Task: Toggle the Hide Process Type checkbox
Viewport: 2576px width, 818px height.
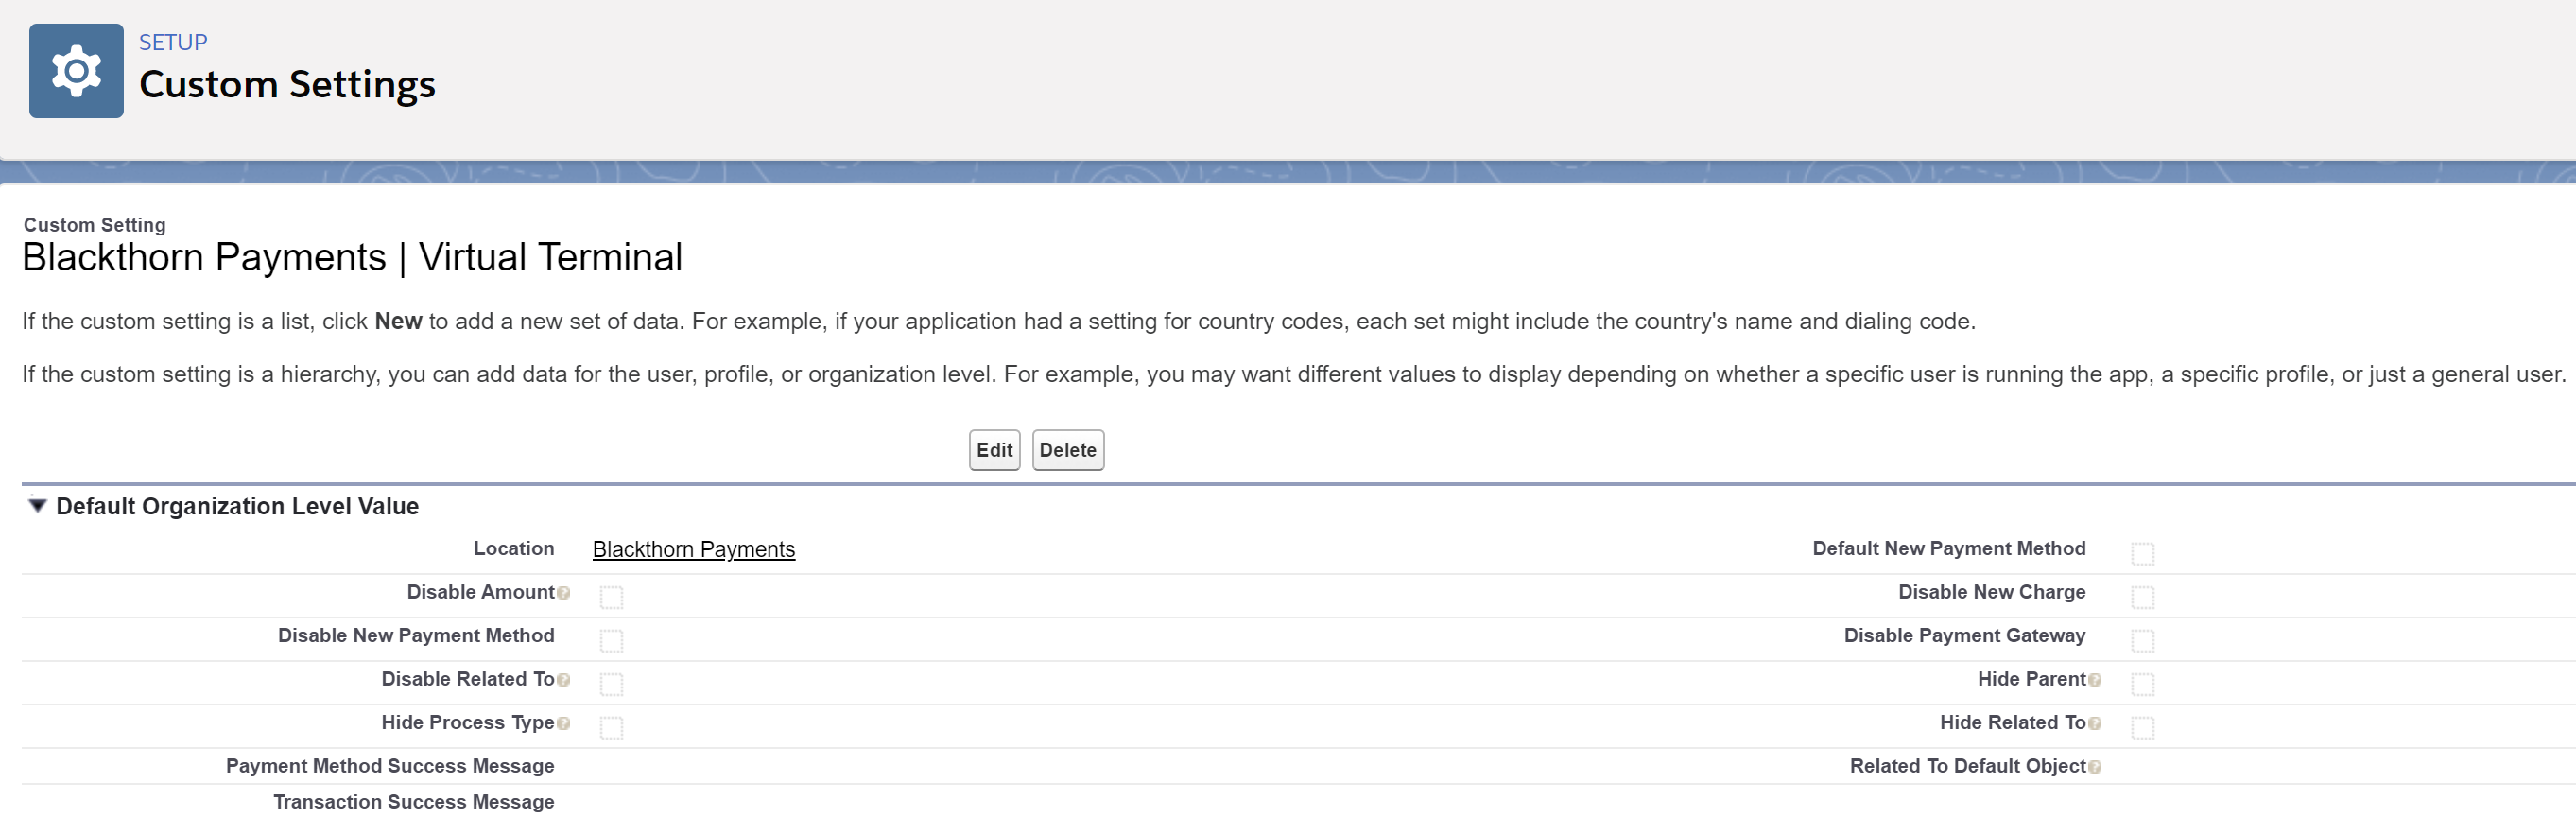Action: pyautogui.click(x=611, y=727)
